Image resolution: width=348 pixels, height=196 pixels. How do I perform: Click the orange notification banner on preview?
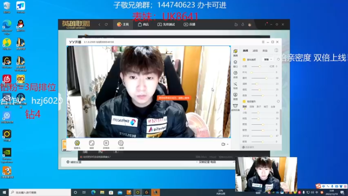click(x=174, y=98)
